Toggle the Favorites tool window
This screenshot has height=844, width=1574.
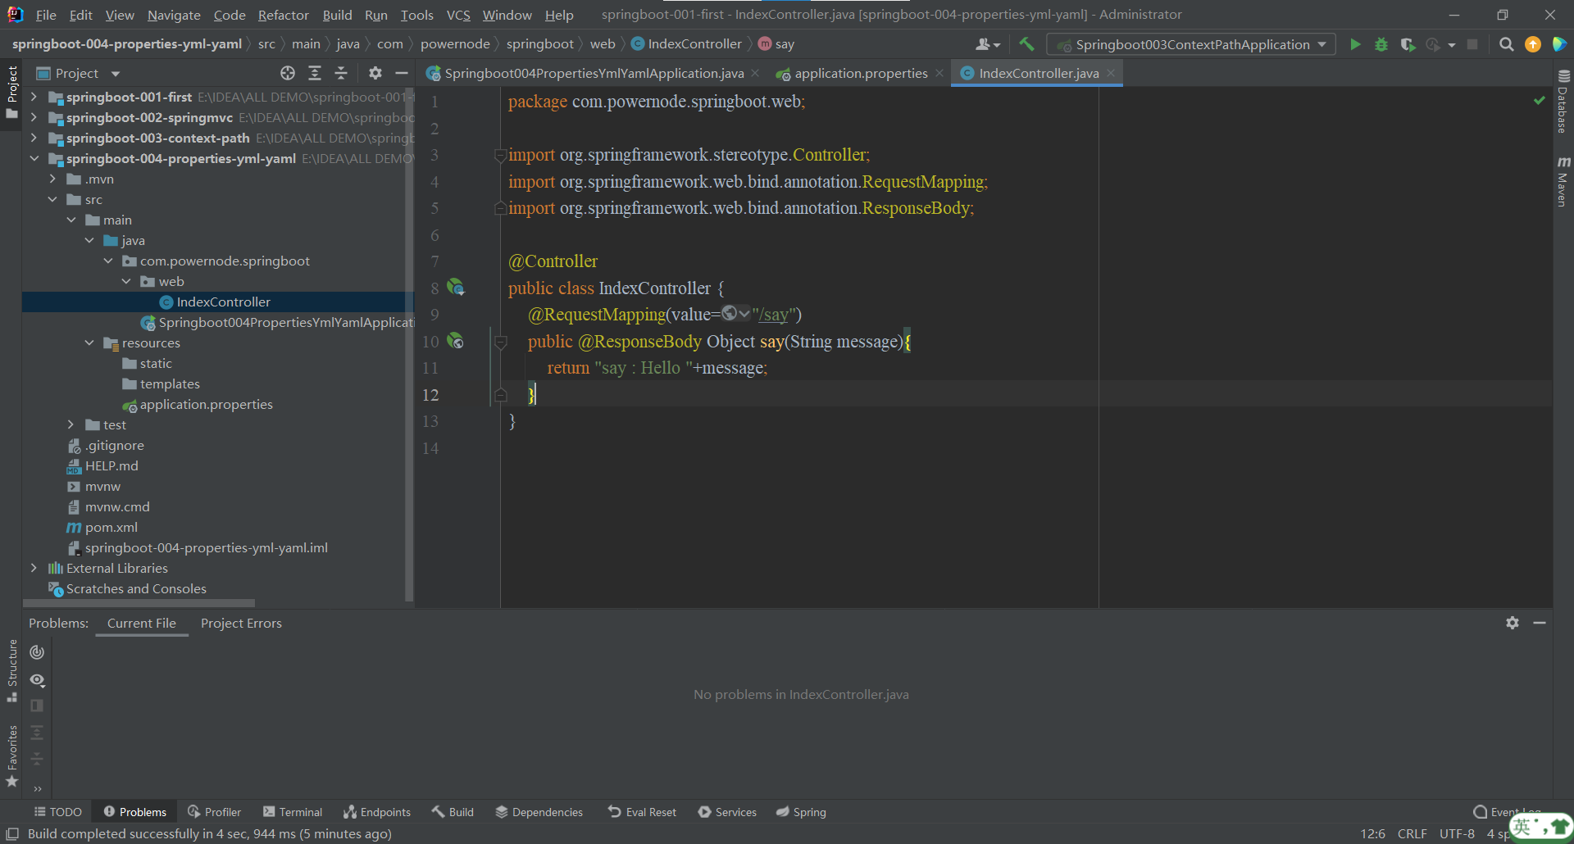[x=11, y=756]
